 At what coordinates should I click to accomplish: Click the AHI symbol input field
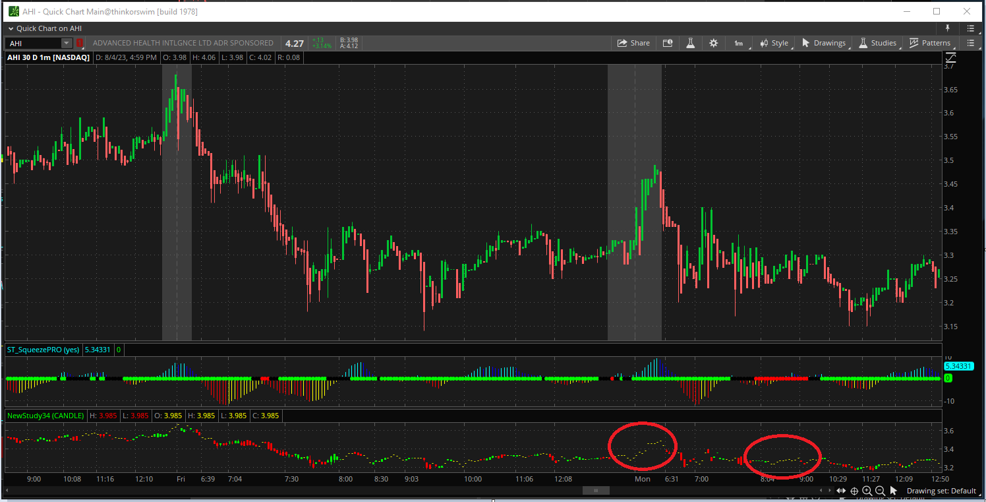[33, 44]
